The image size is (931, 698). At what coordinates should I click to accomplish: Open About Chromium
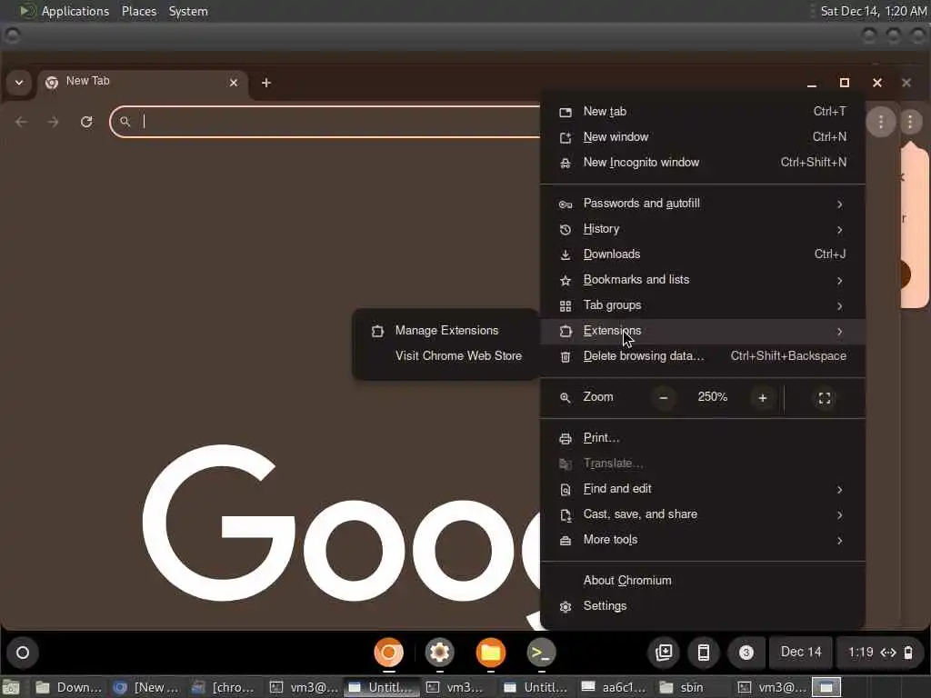[703, 581]
